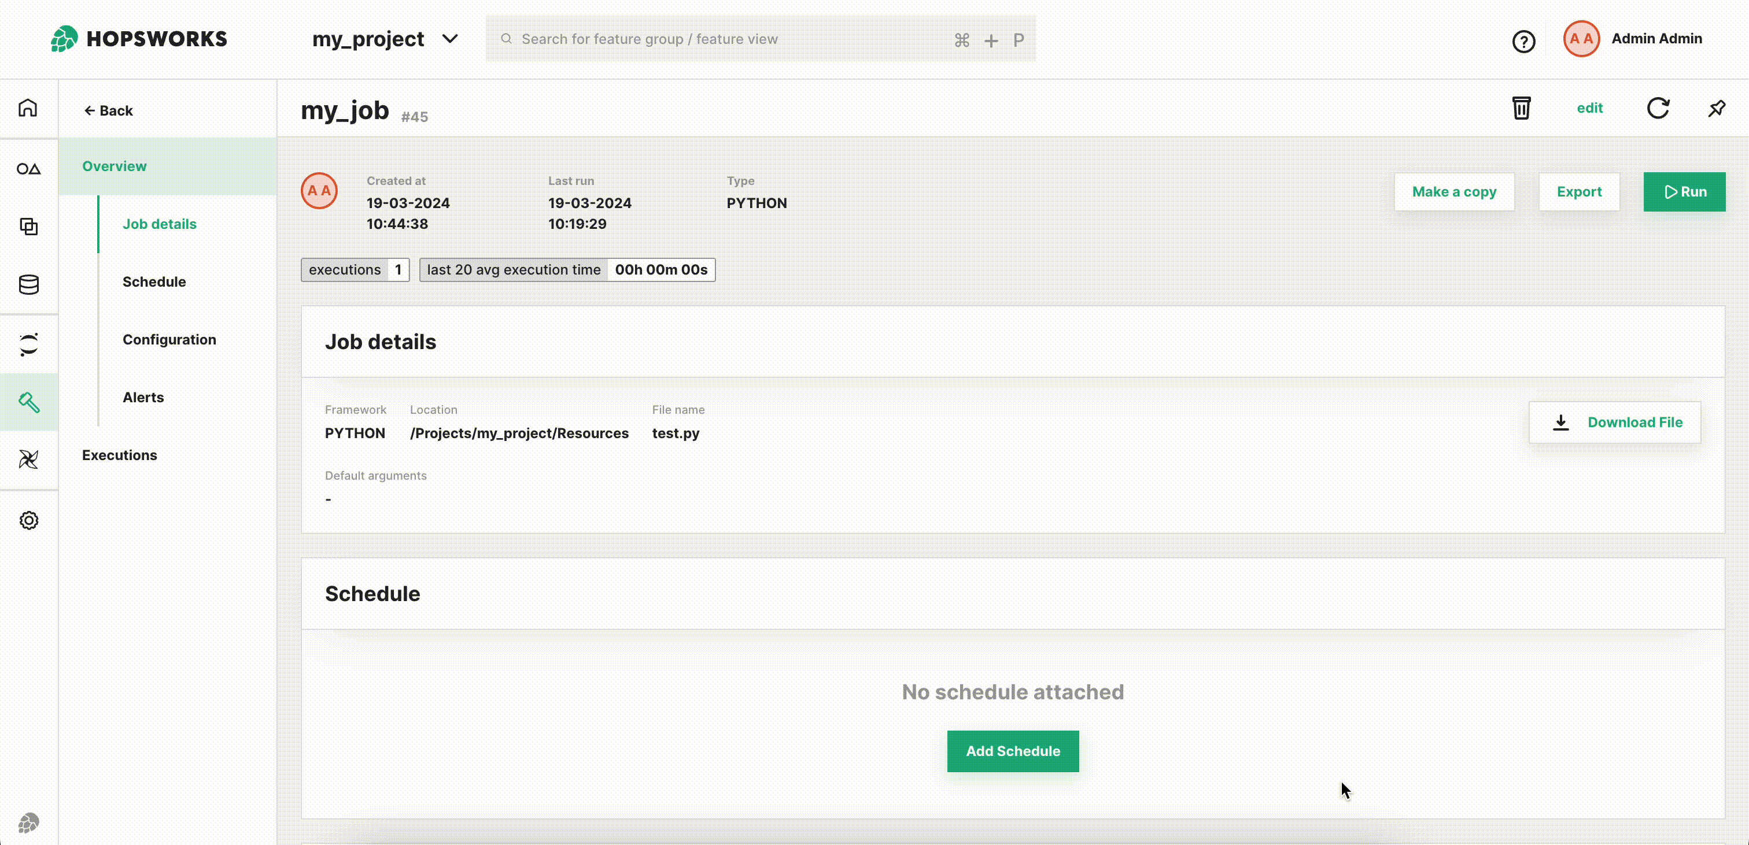This screenshot has height=845, width=1749.
Task: Click the overlapping squares sidebar icon
Action: coord(28,227)
